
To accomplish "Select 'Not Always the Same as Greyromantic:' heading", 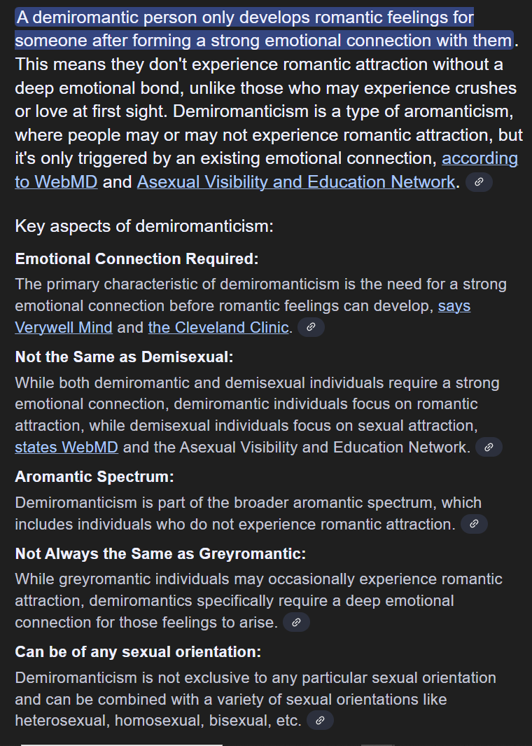I will click(x=161, y=553).
